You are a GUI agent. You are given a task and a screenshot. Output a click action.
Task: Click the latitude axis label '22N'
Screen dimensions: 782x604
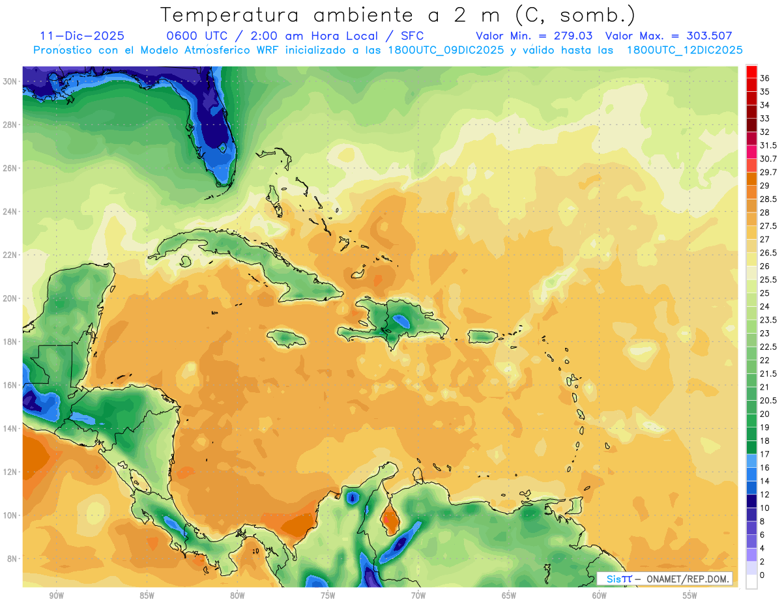coord(10,255)
